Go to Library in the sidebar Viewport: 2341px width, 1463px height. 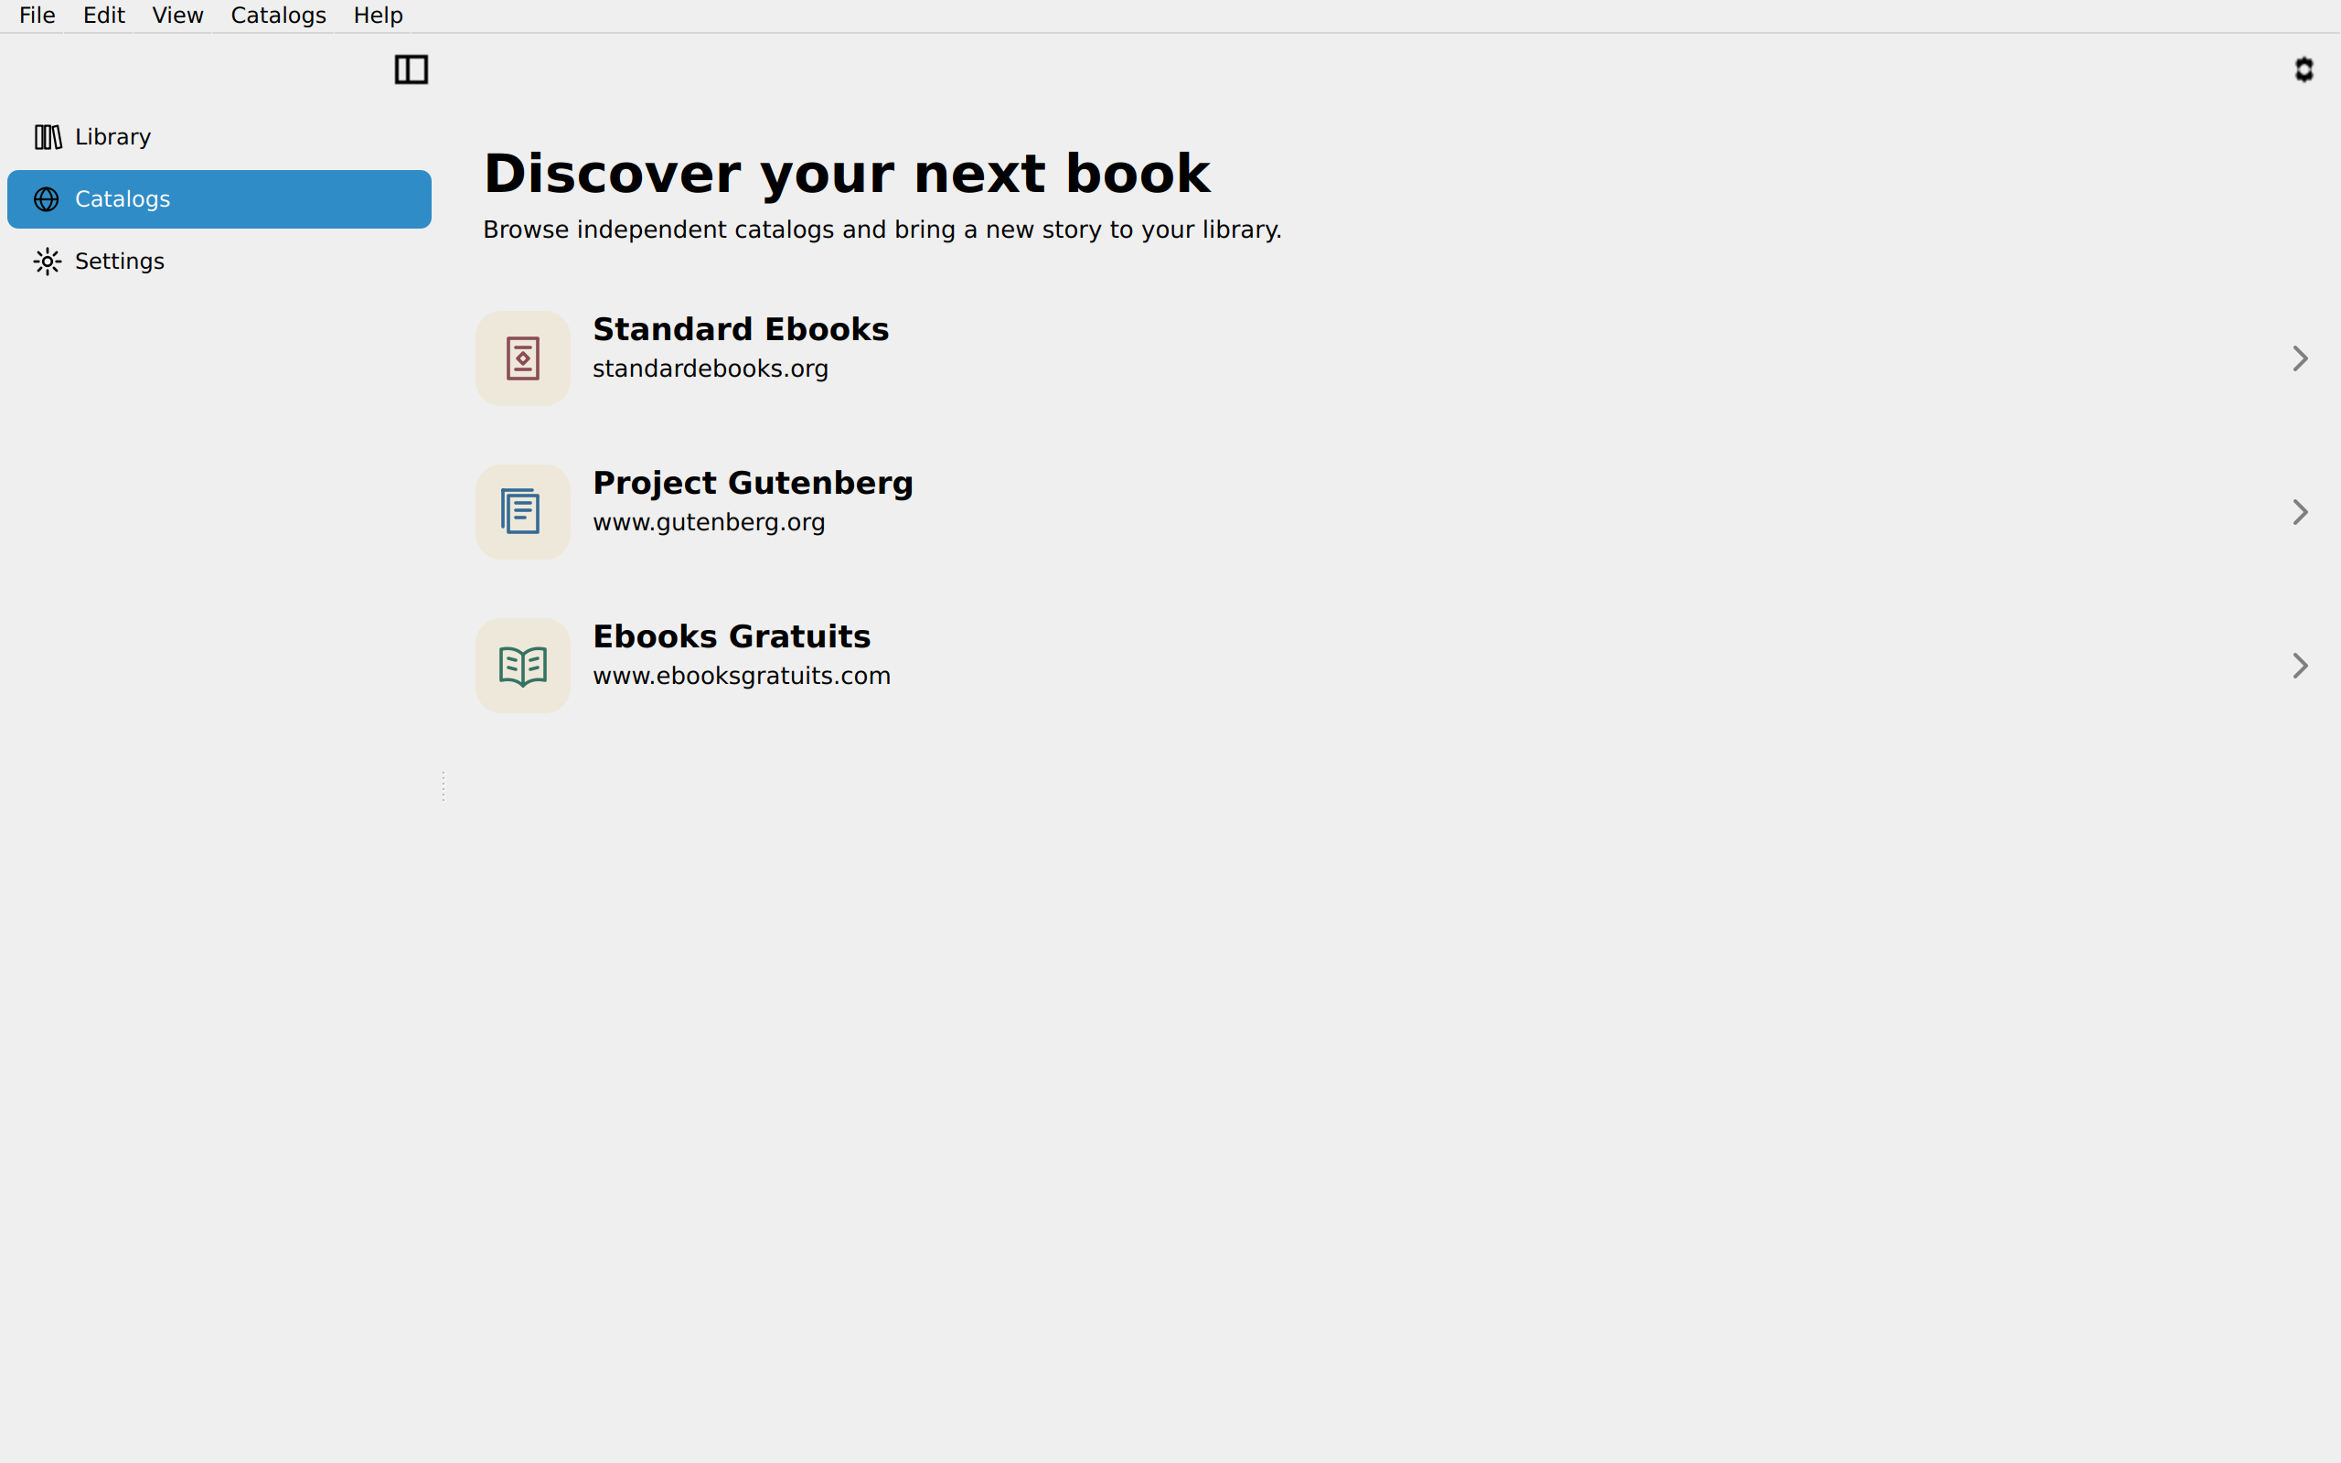tap(219, 137)
